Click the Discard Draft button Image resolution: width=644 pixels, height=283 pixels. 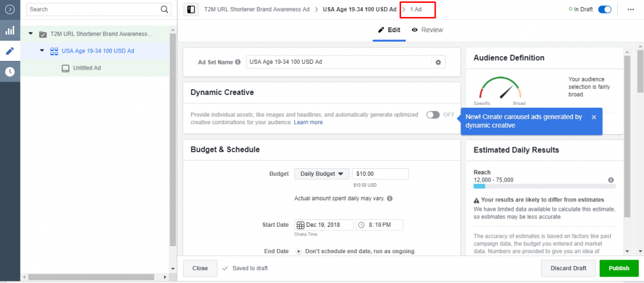click(x=568, y=268)
